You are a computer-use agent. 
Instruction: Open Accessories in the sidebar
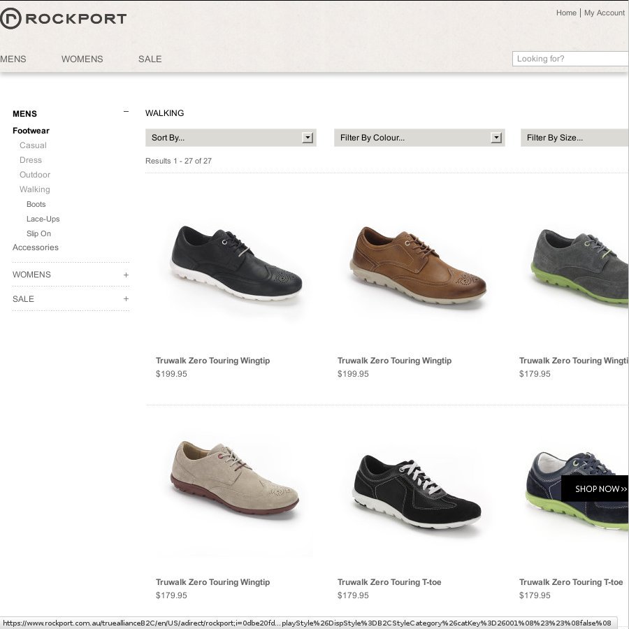click(36, 247)
